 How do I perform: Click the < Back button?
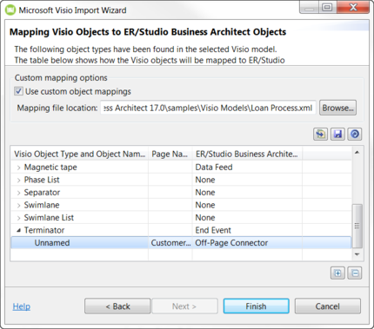[x=117, y=306]
